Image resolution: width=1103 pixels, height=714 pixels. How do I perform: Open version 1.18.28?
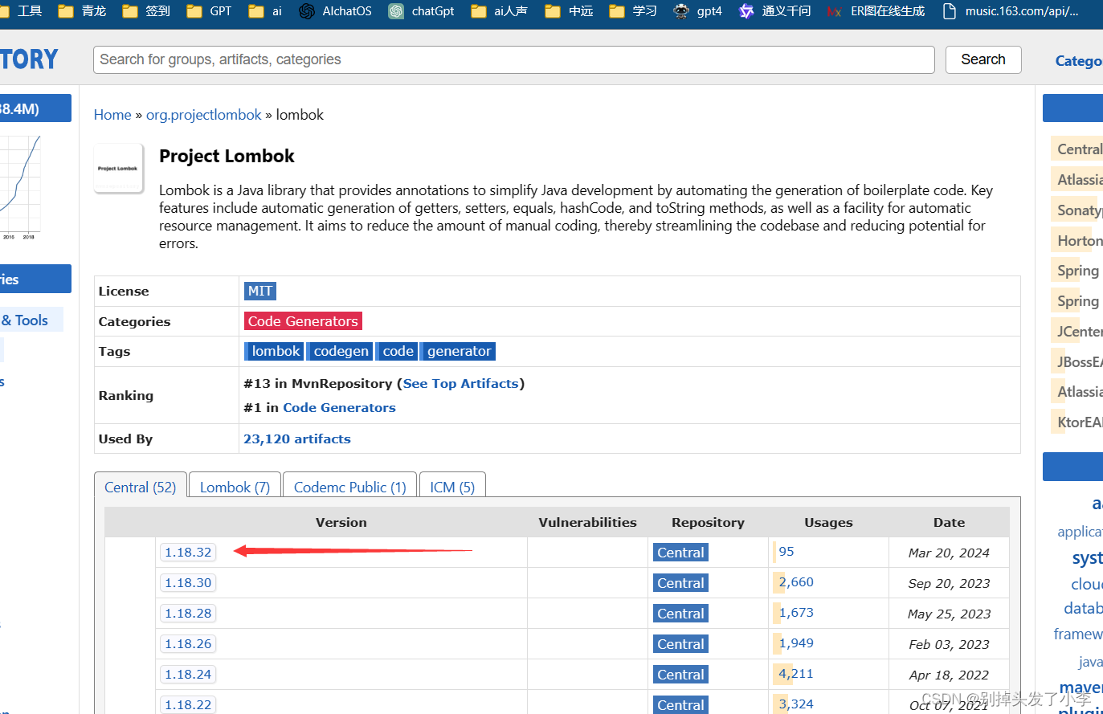[188, 614]
